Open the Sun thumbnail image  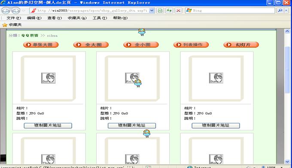click(x=216, y=78)
